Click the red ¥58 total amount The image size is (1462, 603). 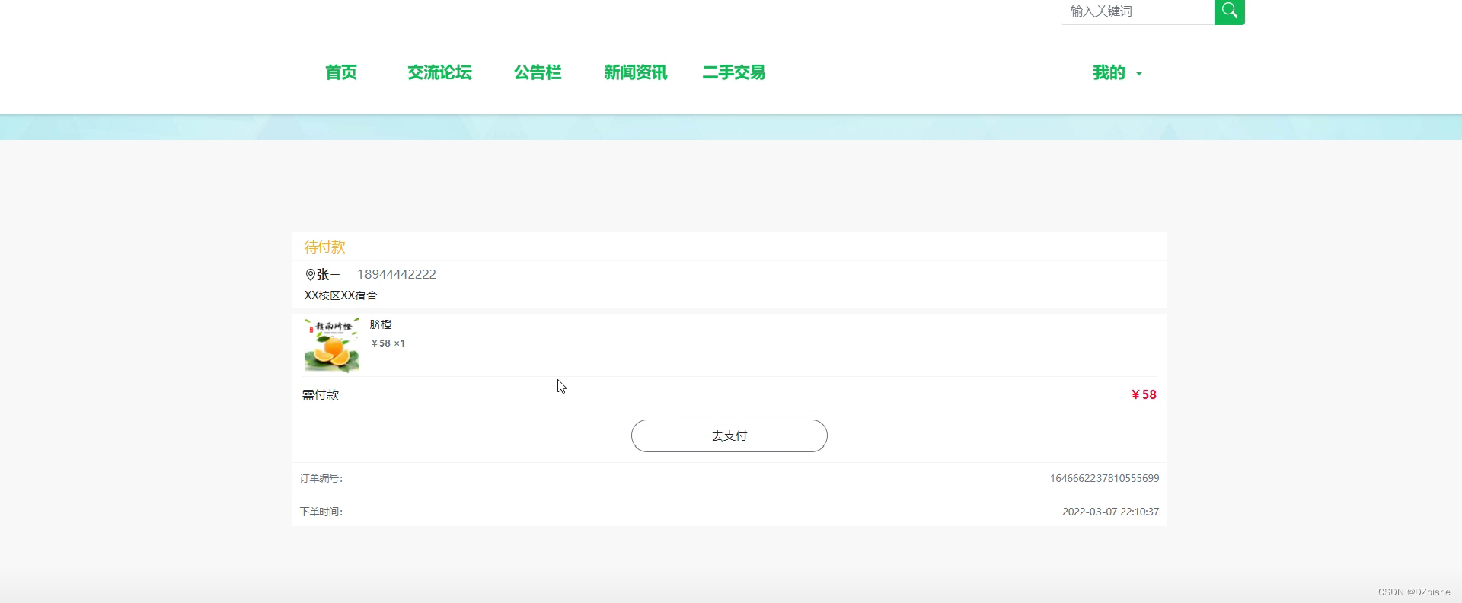point(1144,394)
